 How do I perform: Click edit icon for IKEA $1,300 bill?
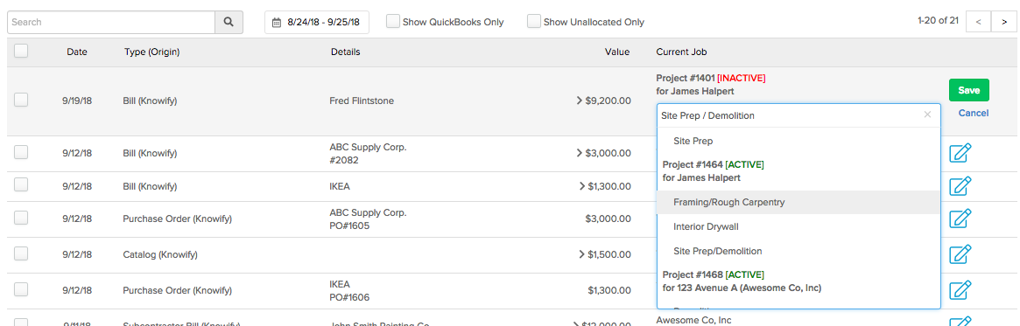click(x=960, y=186)
